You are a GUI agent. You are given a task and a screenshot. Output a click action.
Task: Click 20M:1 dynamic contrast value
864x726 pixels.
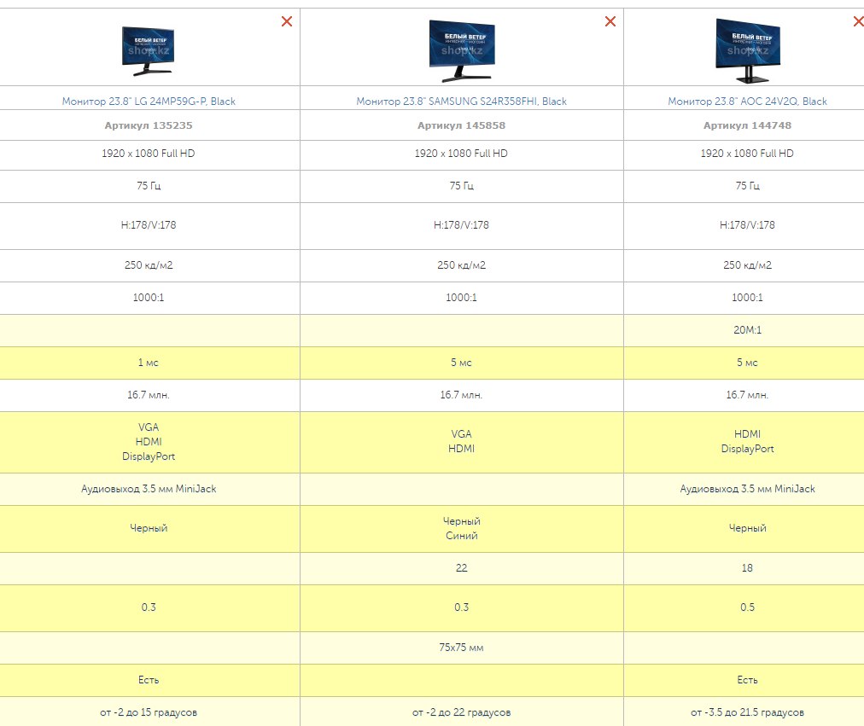pyautogui.click(x=747, y=330)
